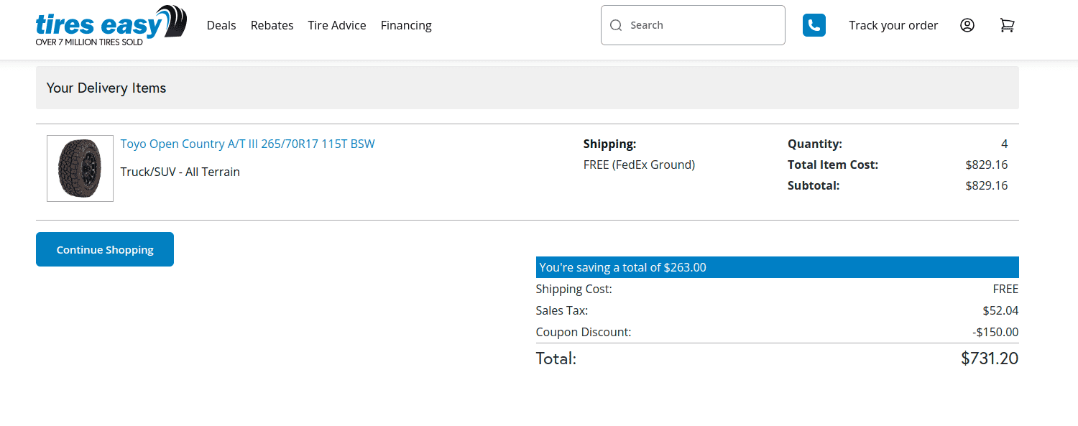Image resolution: width=1078 pixels, height=426 pixels.
Task: Select the 'Coupon Discount:' label
Action: pyautogui.click(x=584, y=332)
